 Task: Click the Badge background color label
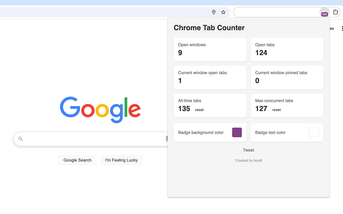click(201, 132)
